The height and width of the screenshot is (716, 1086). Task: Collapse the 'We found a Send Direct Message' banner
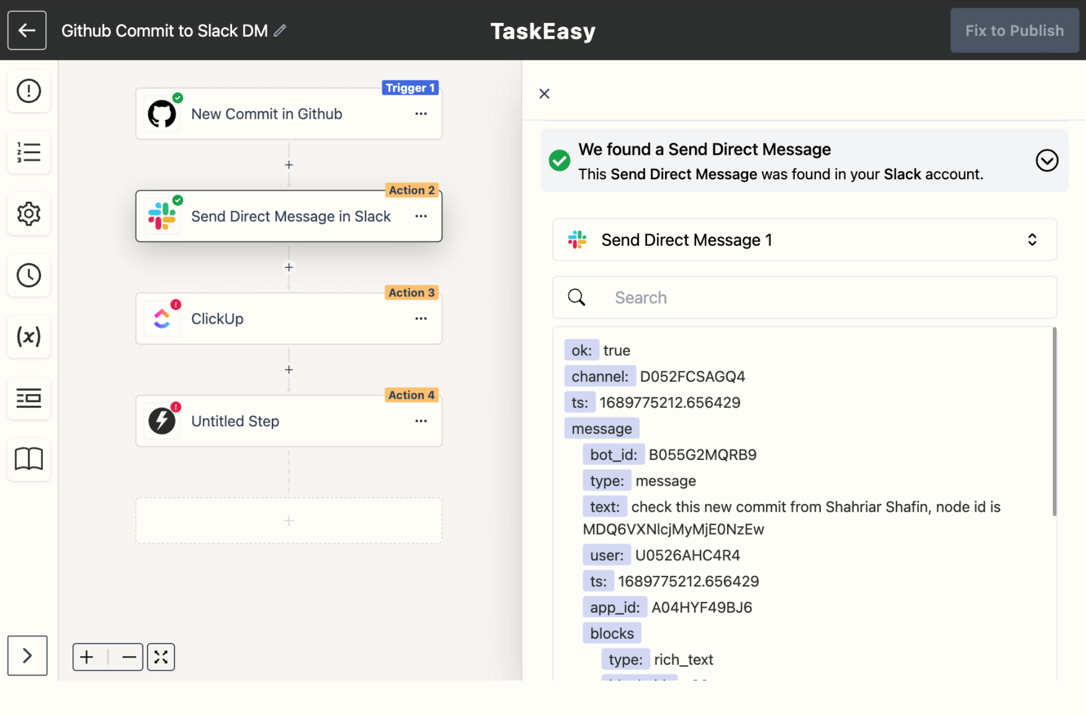click(1046, 161)
